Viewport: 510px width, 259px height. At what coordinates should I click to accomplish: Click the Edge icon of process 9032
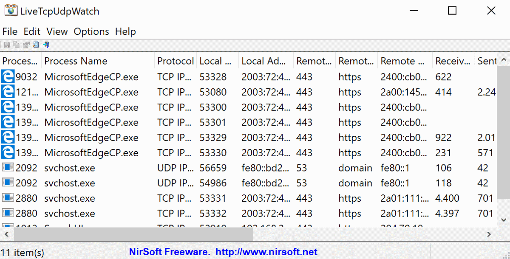point(8,77)
